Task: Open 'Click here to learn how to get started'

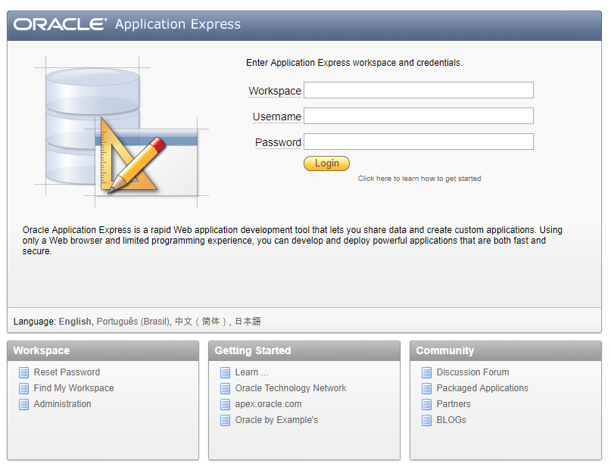Action: coord(419,179)
